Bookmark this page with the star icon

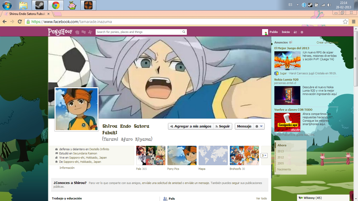pyautogui.click(x=345, y=22)
